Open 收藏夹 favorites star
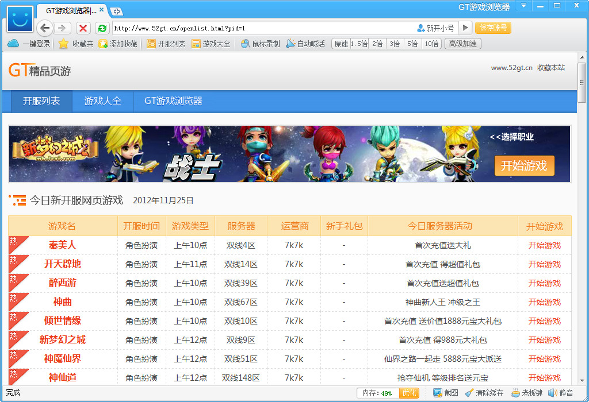Viewport: 589px width, 402px height. coord(77,44)
